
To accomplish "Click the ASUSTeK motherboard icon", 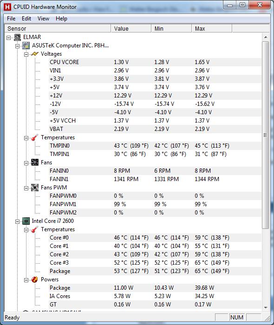I will pos(26,45).
